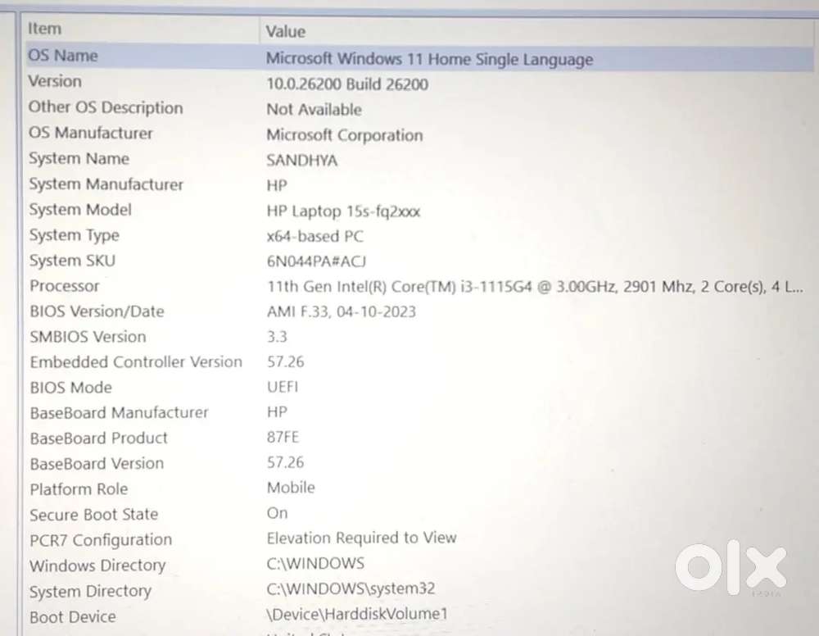The height and width of the screenshot is (636, 819).
Task: Select the Version row label
Action: click(x=55, y=81)
